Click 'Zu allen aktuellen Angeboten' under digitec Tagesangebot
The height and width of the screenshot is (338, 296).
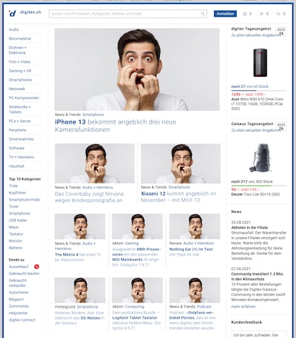click(x=255, y=35)
